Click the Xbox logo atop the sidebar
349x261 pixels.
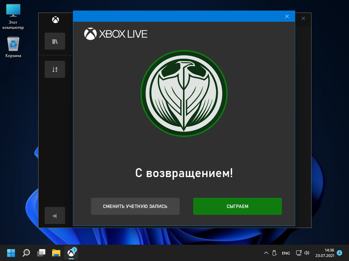[x=56, y=20]
